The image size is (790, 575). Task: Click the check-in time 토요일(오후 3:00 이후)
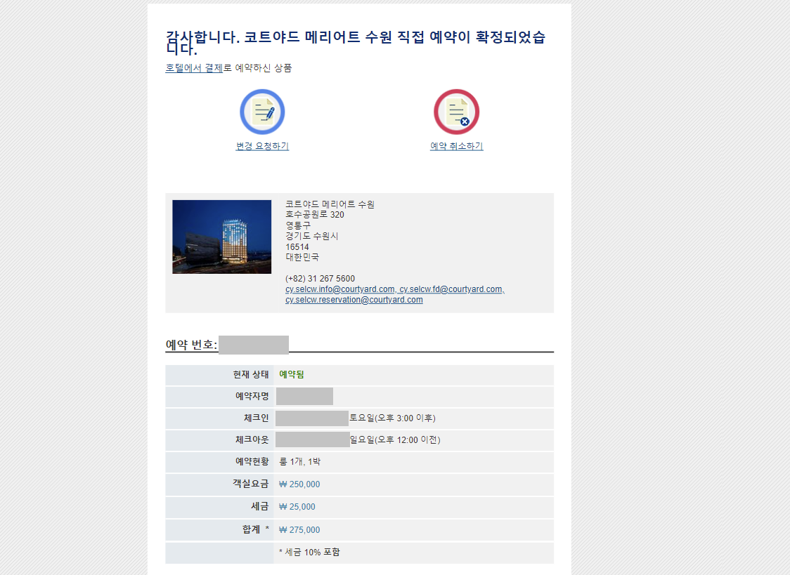pos(392,418)
